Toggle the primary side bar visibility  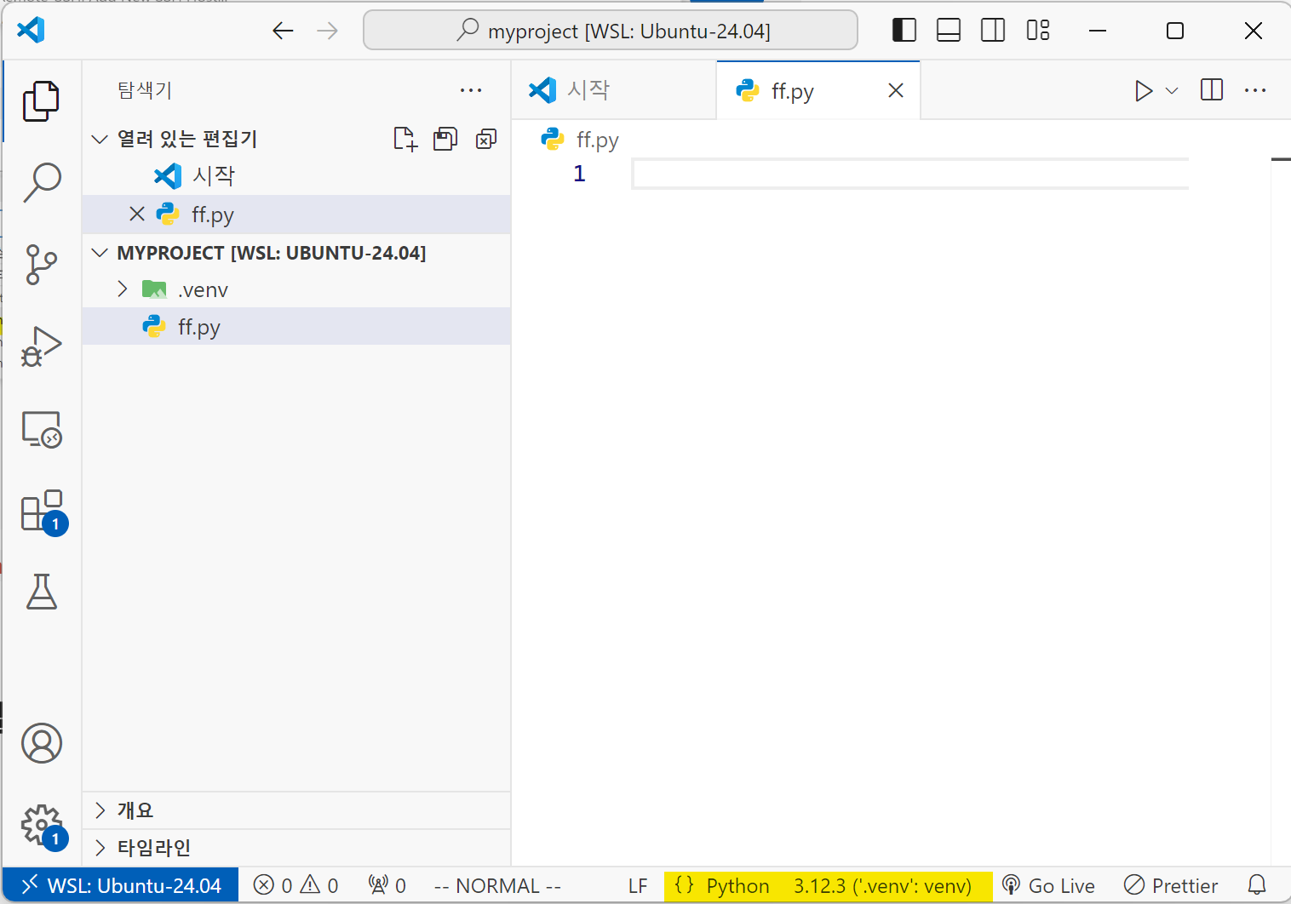[904, 31]
